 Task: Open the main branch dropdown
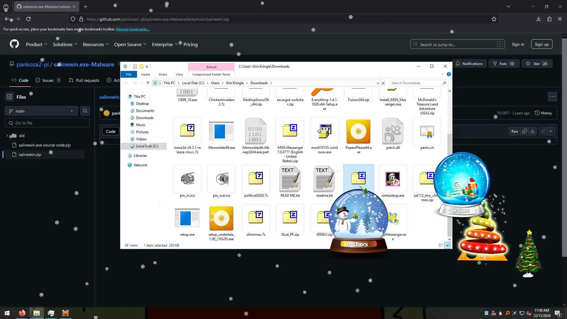(x=41, y=111)
